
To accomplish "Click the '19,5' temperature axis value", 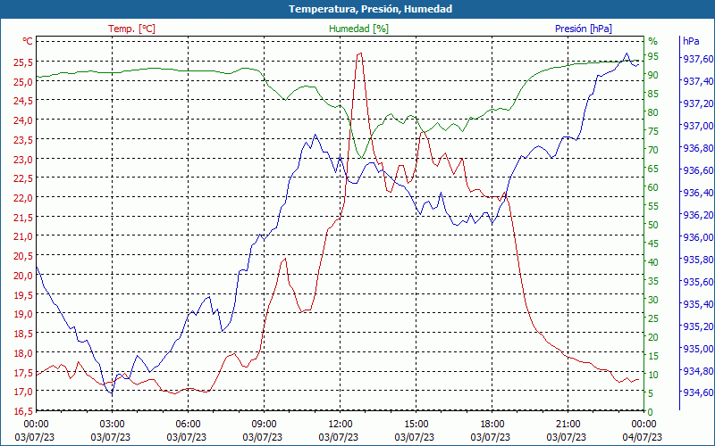I will [x=24, y=295].
